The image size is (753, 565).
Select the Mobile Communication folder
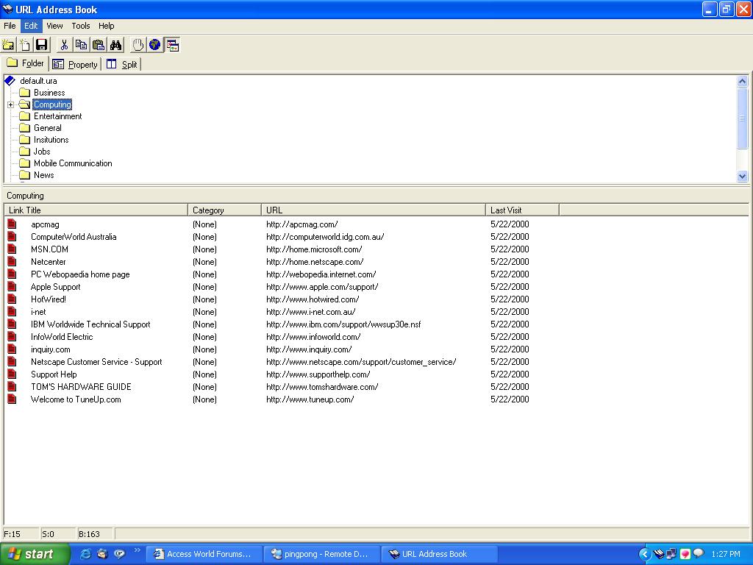(73, 163)
